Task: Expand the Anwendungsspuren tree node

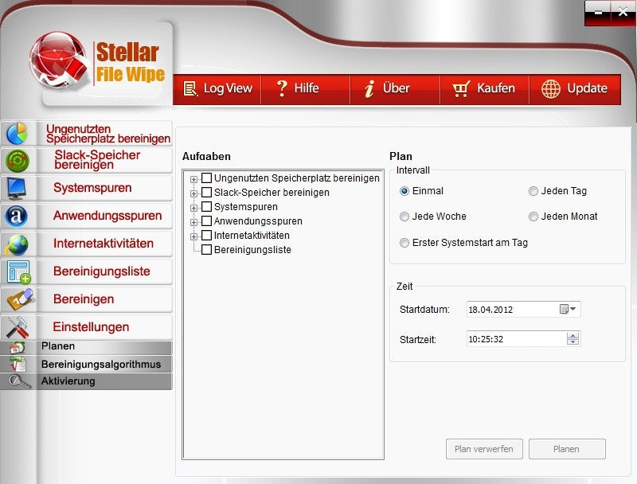Action: (193, 223)
